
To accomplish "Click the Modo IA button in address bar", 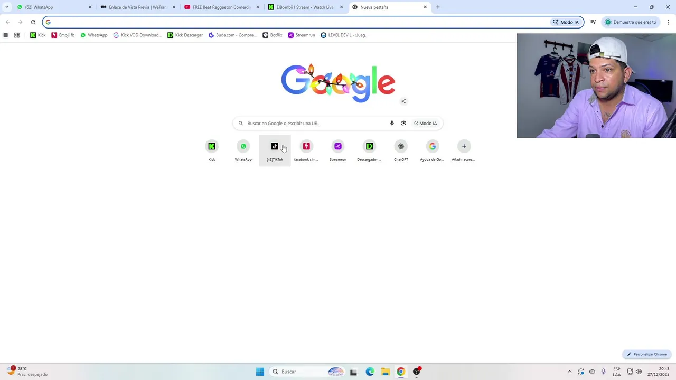I will [x=566, y=22].
